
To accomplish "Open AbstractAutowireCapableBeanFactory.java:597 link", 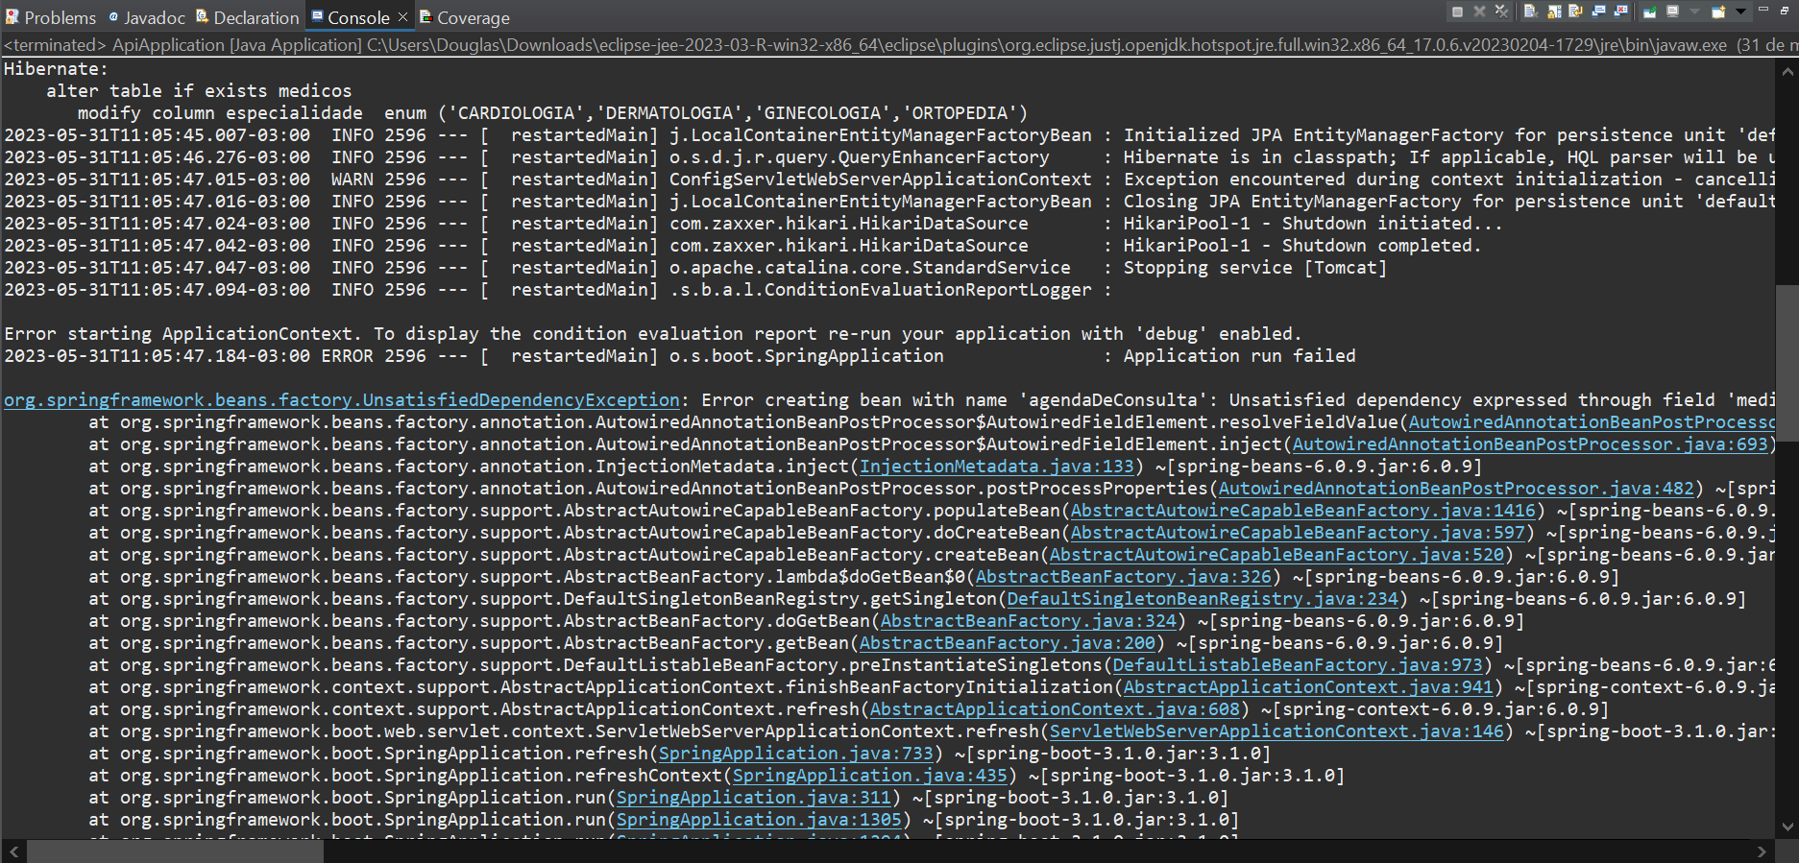I will (x=1298, y=533).
